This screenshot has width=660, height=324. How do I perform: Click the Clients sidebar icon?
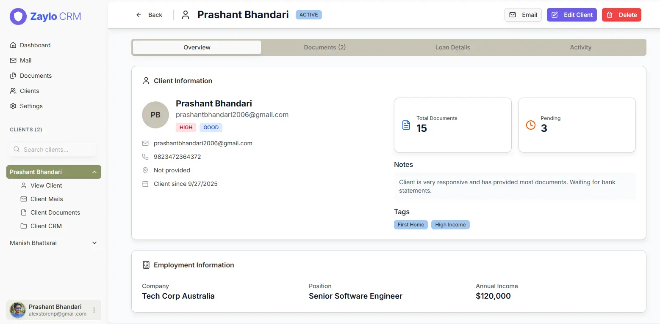tap(13, 90)
